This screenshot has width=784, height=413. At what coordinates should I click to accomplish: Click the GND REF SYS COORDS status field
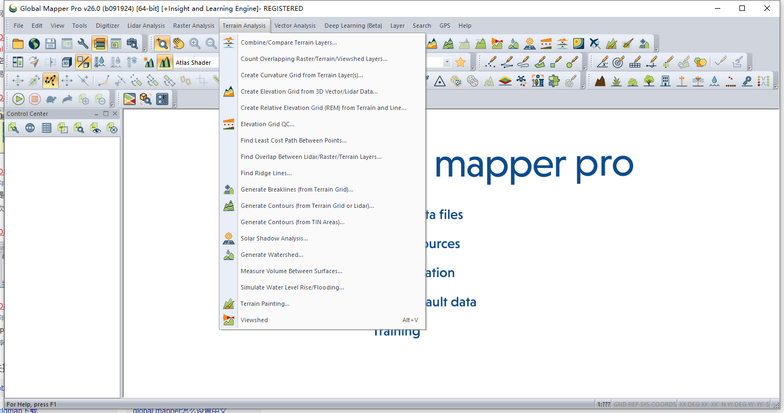(x=645, y=404)
